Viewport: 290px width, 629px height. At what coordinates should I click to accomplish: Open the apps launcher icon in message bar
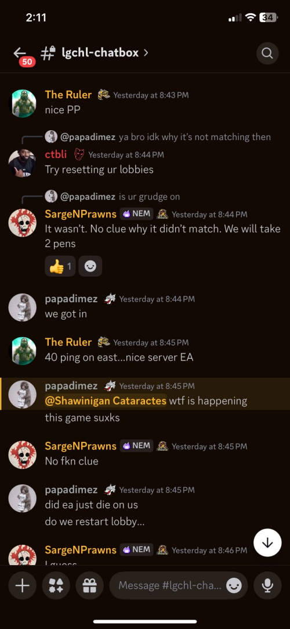point(56,585)
